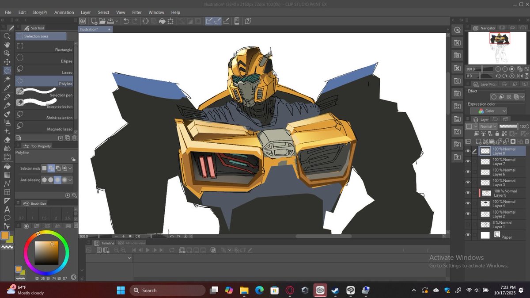Image resolution: width=530 pixels, height=298 pixels.
Task: Toggle snap to ruler in command bar
Action: click(209, 21)
